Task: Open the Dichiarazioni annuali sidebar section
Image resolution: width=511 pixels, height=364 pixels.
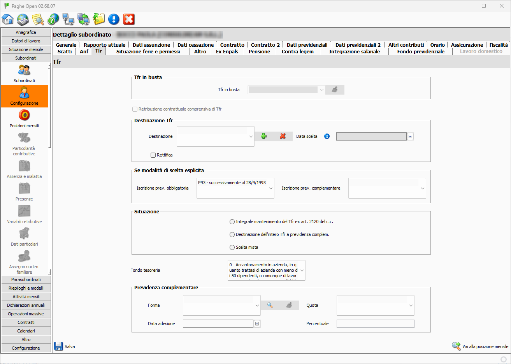Action: click(26, 305)
